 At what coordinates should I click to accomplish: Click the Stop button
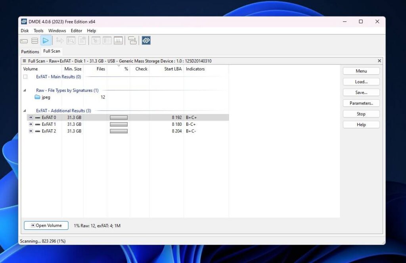[361, 114]
